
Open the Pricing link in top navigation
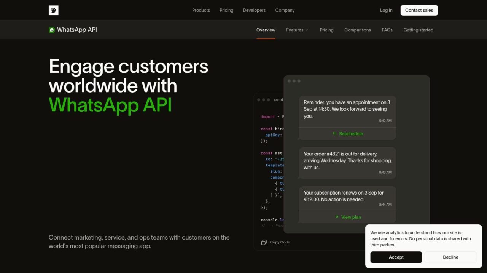click(226, 10)
